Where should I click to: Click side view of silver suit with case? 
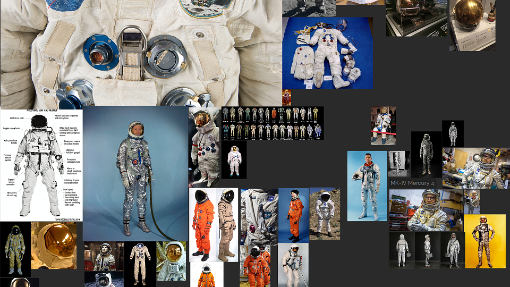427,250
